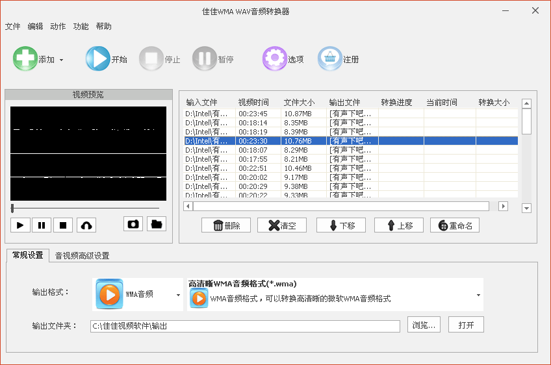This screenshot has height=365, width=551.
Task: Open the 编辑 menu
Action: 35,27
